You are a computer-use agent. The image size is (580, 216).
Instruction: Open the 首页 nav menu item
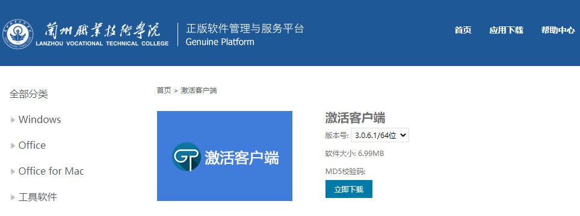[463, 30]
